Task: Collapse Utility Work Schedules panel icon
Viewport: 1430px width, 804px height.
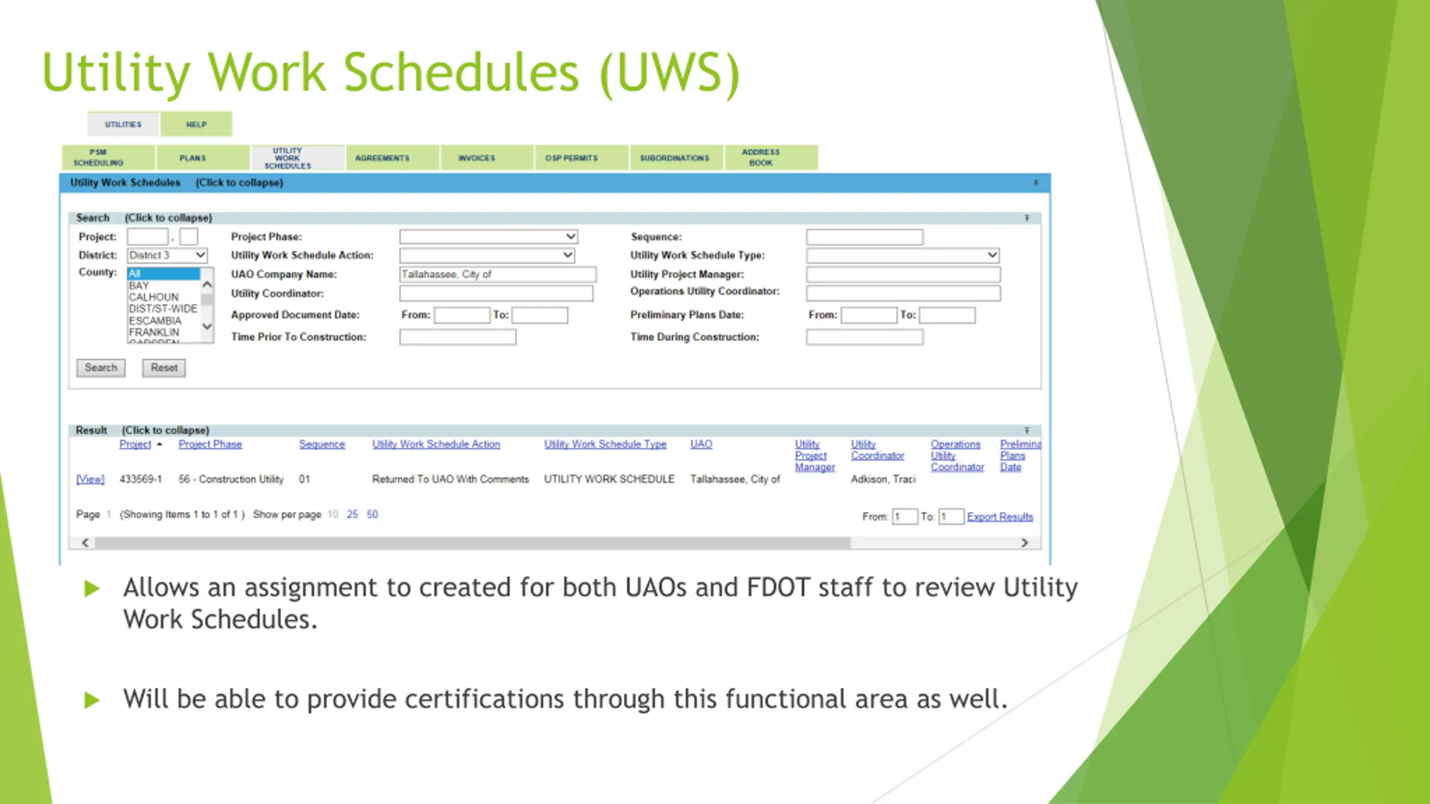Action: [1035, 183]
